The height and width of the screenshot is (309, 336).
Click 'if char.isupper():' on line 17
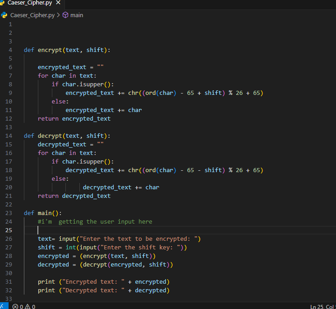83,162
